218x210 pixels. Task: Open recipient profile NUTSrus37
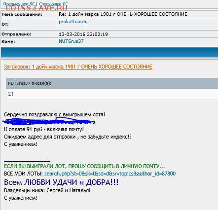point(71,41)
